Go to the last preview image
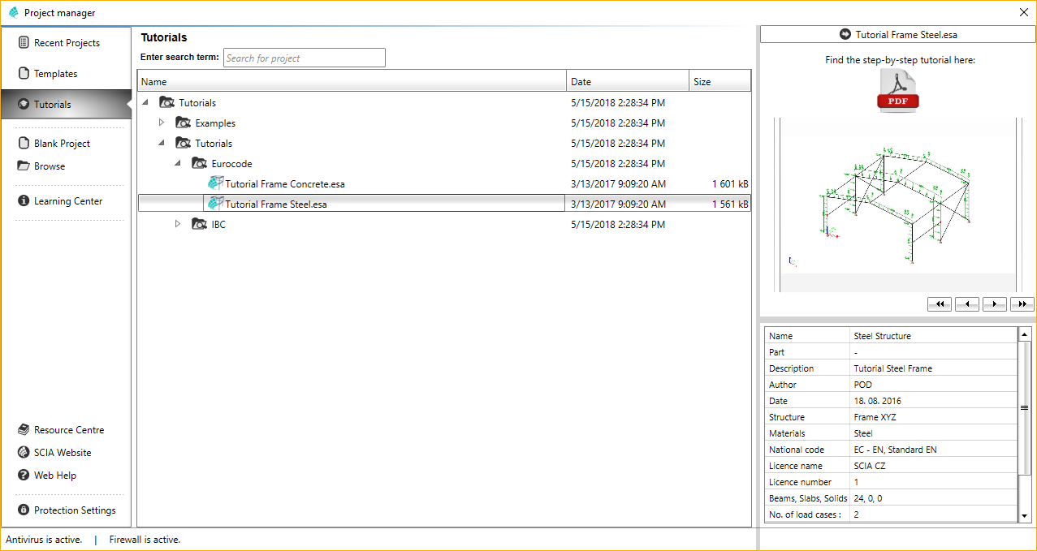Viewport: 1037px width, 551px height. click(x=1022, y=304)
